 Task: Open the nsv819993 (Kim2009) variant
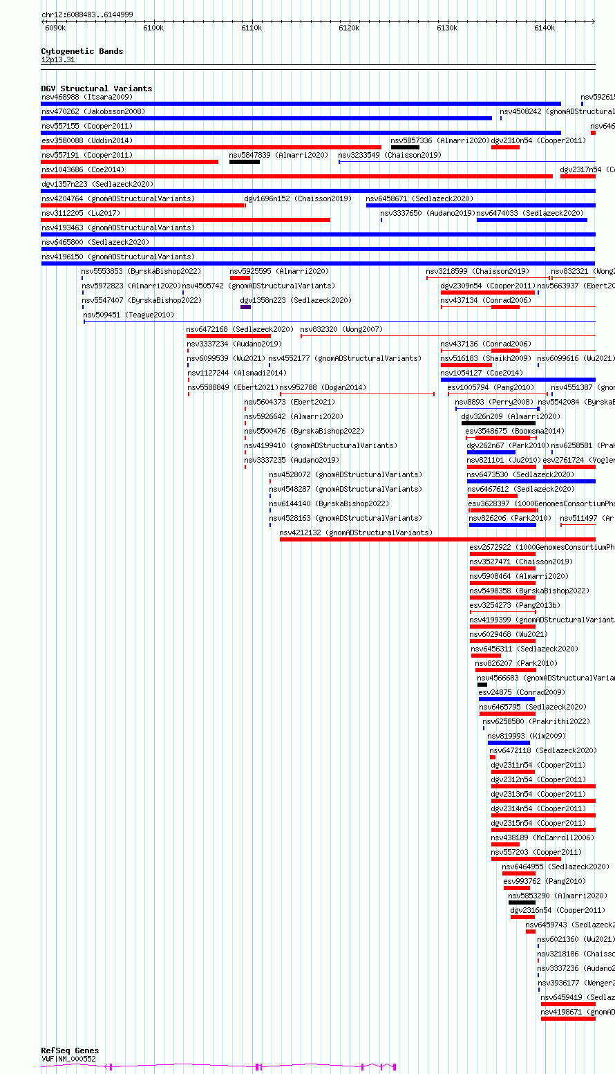(527, 736)
